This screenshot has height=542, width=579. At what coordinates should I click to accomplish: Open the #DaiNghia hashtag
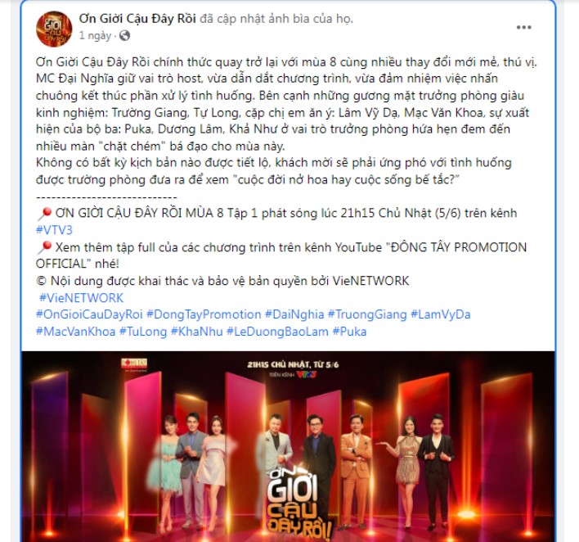coord(294,314)
